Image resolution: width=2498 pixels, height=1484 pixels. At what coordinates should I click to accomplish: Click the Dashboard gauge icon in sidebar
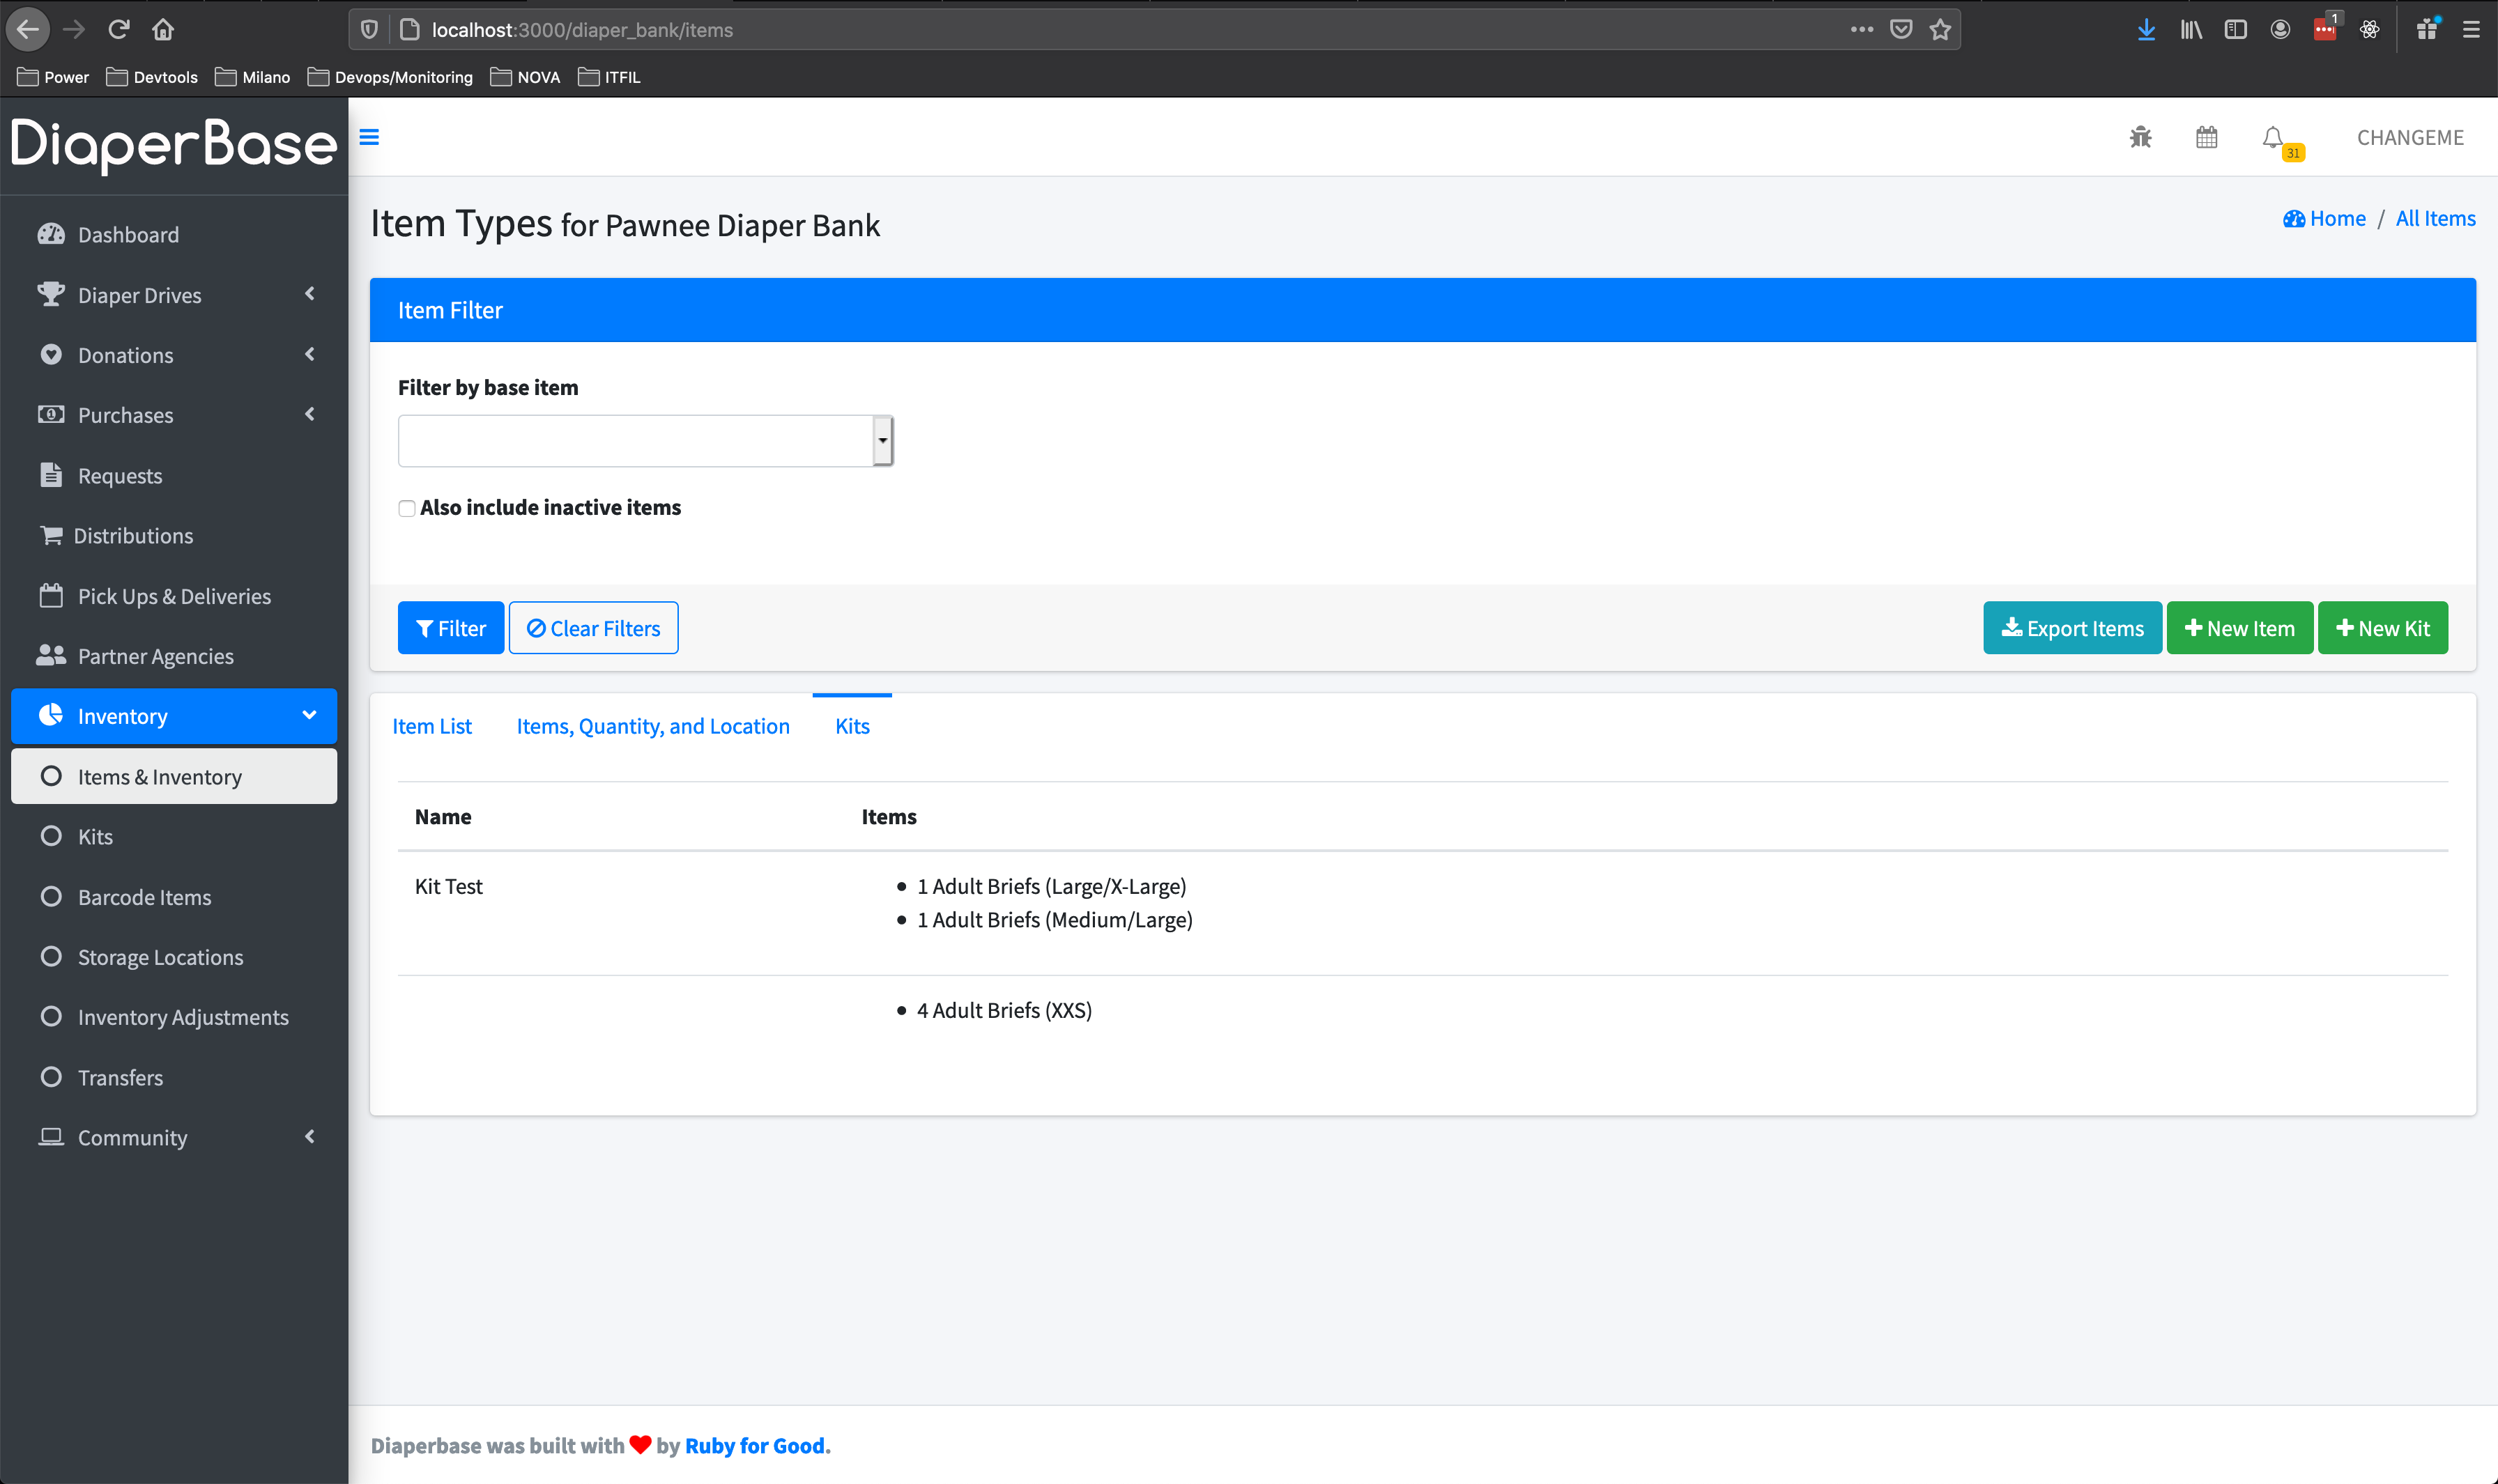click(51, 234)
